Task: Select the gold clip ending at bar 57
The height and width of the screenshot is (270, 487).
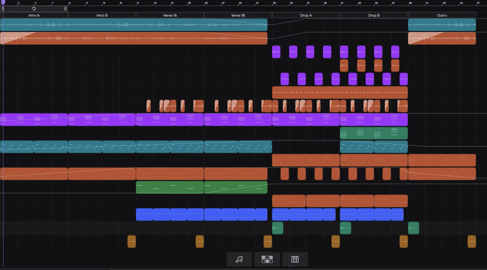Action: coord(472,241)
